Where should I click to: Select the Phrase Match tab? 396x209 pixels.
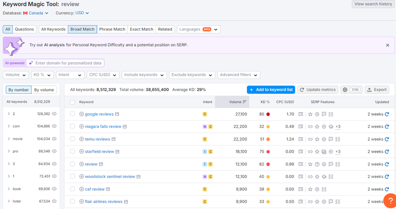click(112, 29)
